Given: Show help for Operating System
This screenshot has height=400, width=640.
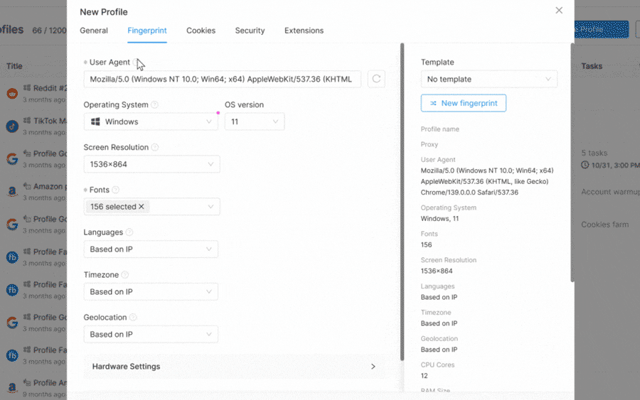Looking at the screenshot, I should pos(154,104).
